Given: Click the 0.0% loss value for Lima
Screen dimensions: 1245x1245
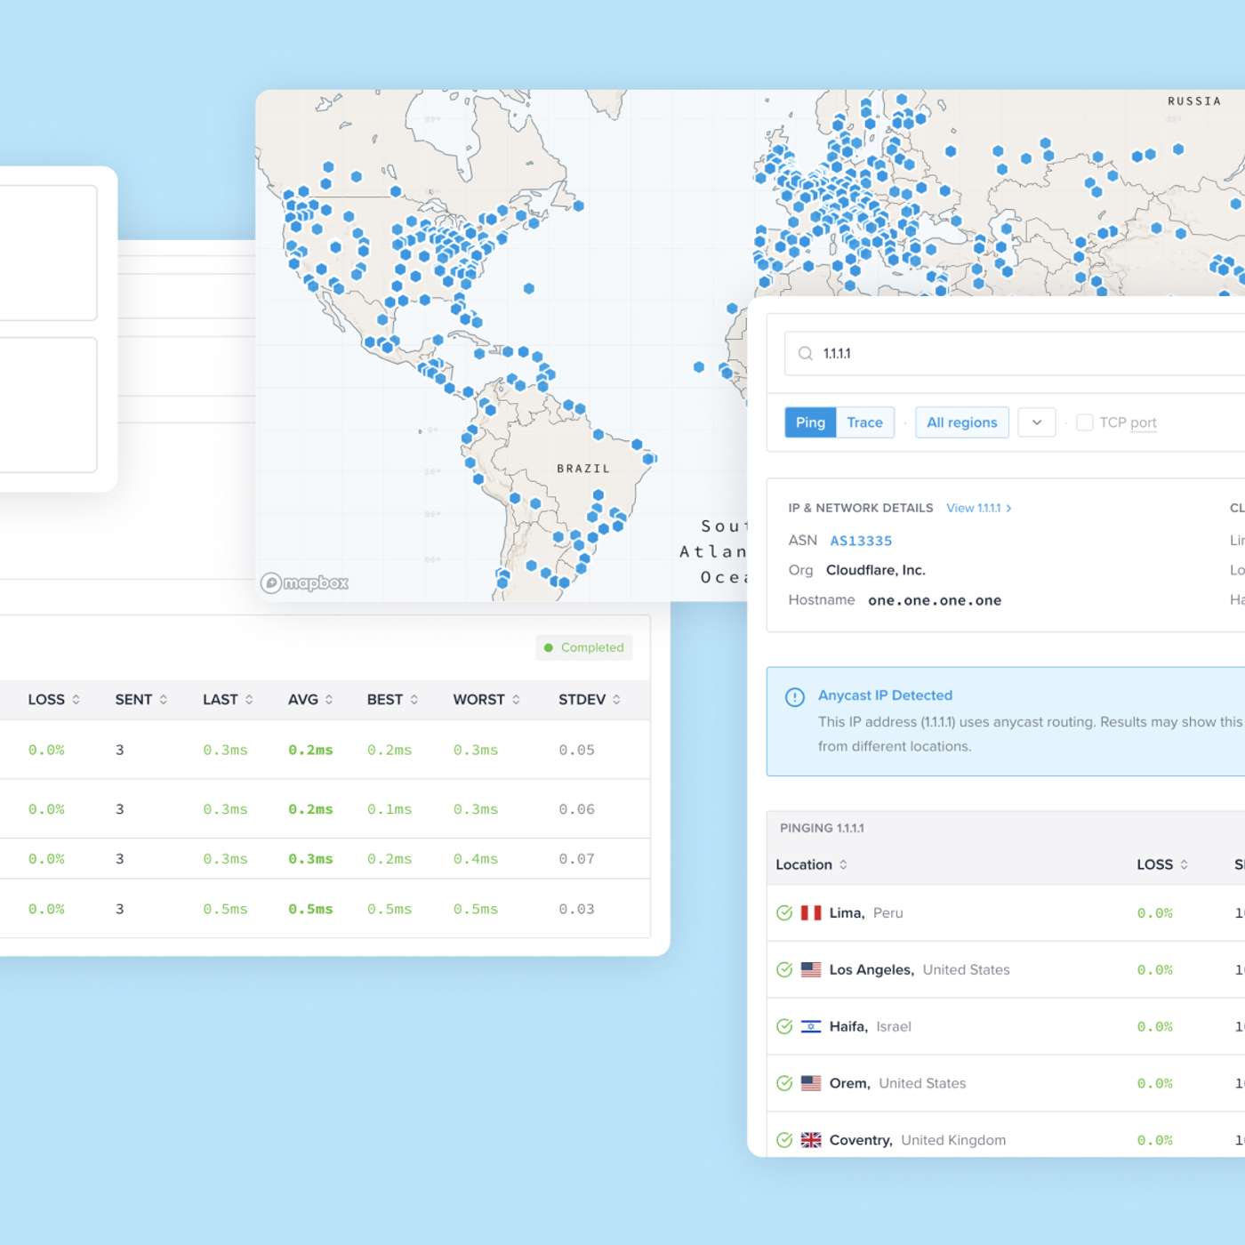Looking at the screenshot, I should pyautogui.click(x=1155, y=913).
